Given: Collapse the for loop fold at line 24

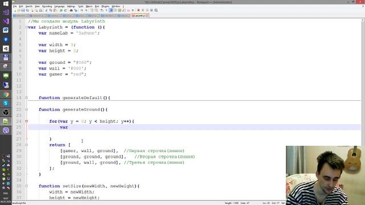Looking at the screenshot, I should pyautogui.click(x=27, y=121).
